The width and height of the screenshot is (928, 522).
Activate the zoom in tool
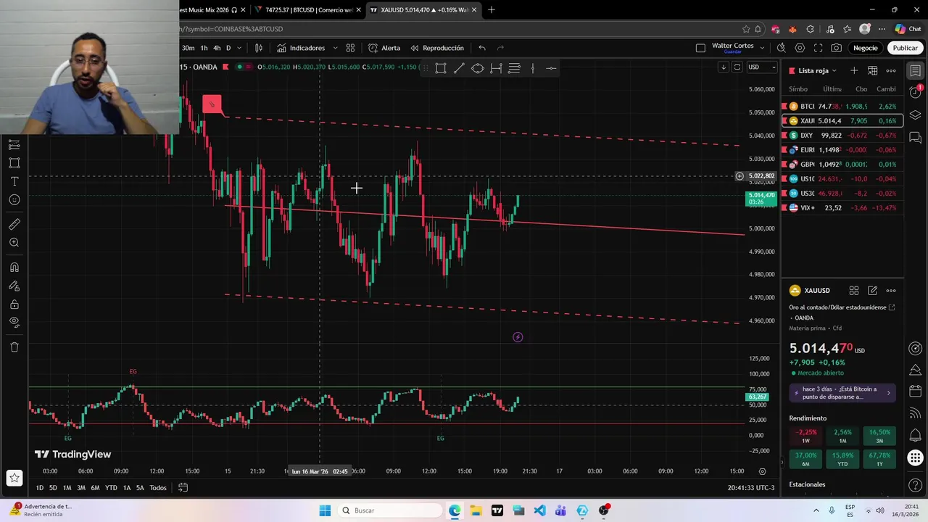tap(14, 243)
